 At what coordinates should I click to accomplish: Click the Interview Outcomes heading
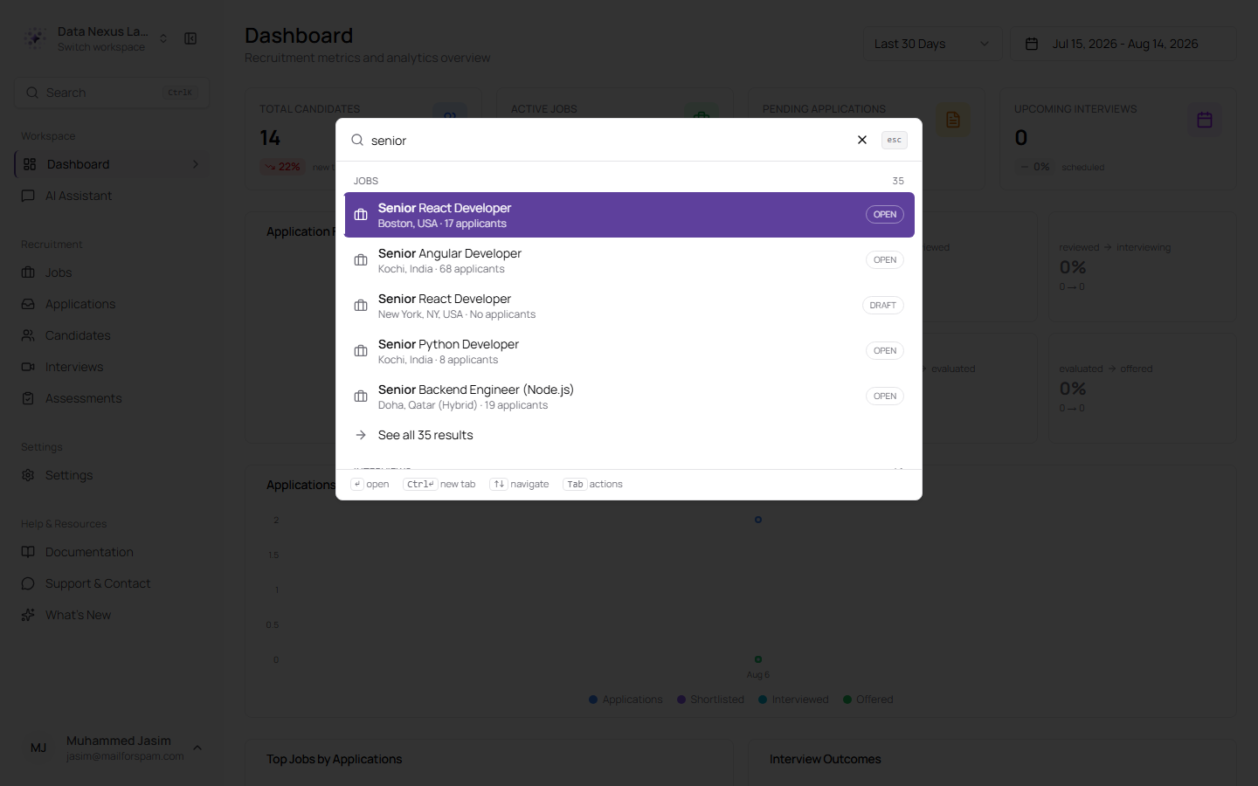tap(826, 759)
